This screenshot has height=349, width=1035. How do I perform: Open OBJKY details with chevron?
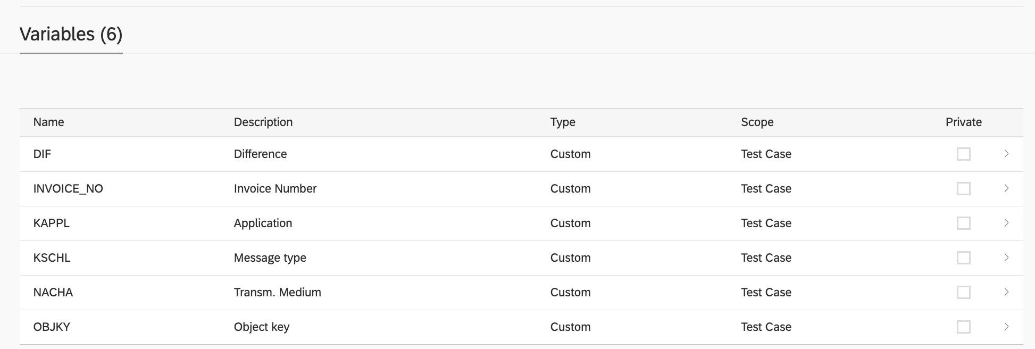pos(1006,327)
